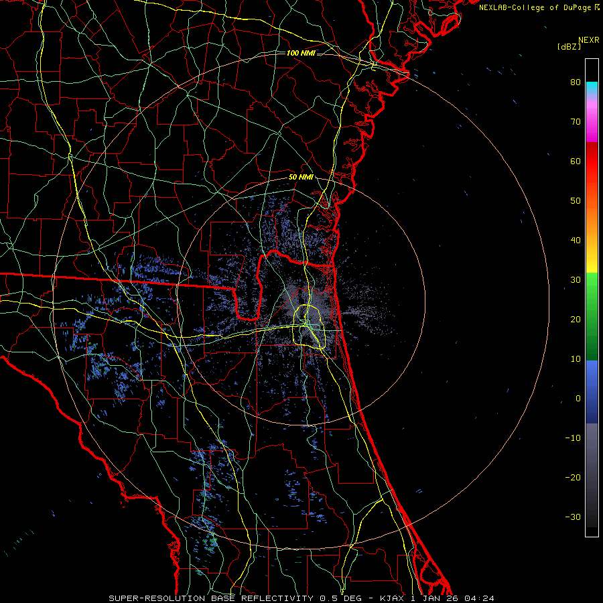Select the 30 value on the dBZ scale
The width and height of the screenshot is (603, 603).
pos(576,280)
